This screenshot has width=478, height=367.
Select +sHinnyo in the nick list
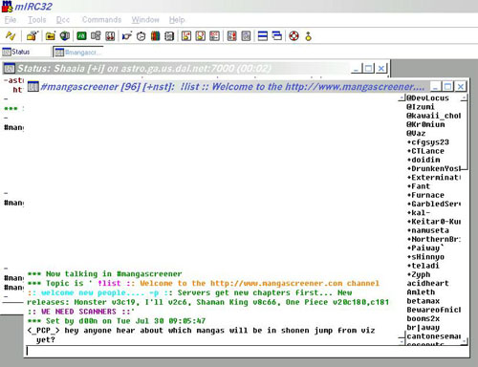coord(425,257)
